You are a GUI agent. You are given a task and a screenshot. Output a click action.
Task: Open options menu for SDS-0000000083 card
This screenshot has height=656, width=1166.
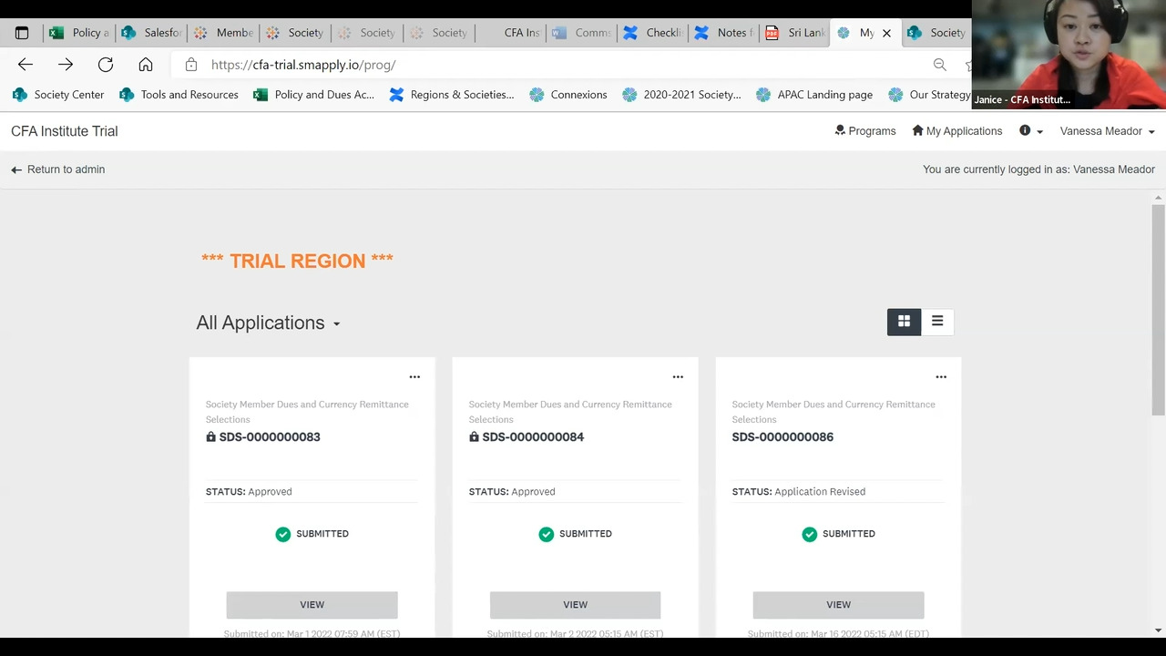pos(414,376)
